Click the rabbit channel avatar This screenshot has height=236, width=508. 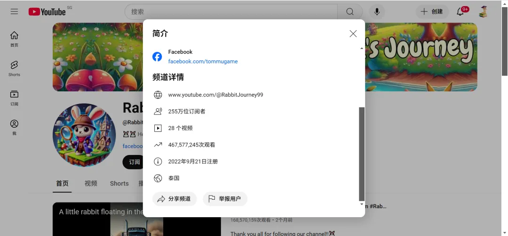pyautogui.click(x=84, y=135)
